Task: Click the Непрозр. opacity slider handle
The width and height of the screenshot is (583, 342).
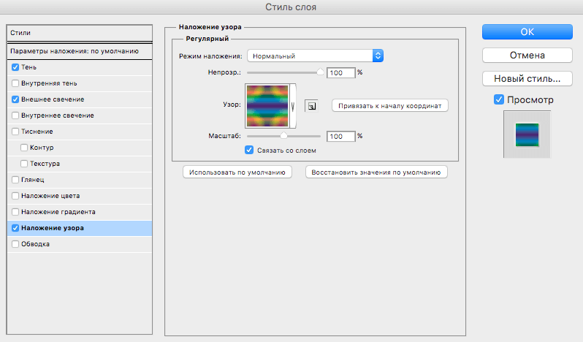Action: 320,72
